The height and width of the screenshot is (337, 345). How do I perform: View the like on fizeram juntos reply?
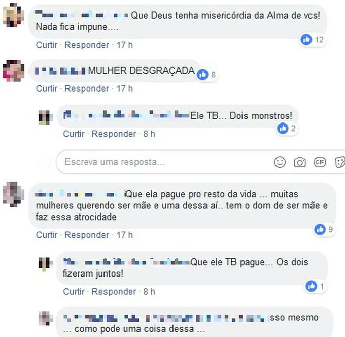[315, 286]
